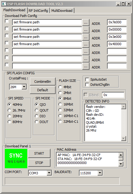Select 40MHz SPI speed
Screen dimensions: 133x194
[15, 105]
